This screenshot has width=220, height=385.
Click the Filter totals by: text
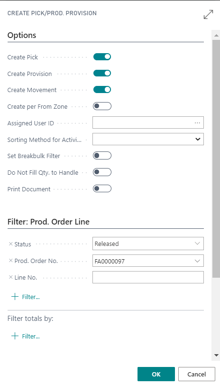(x=30, y=319)
